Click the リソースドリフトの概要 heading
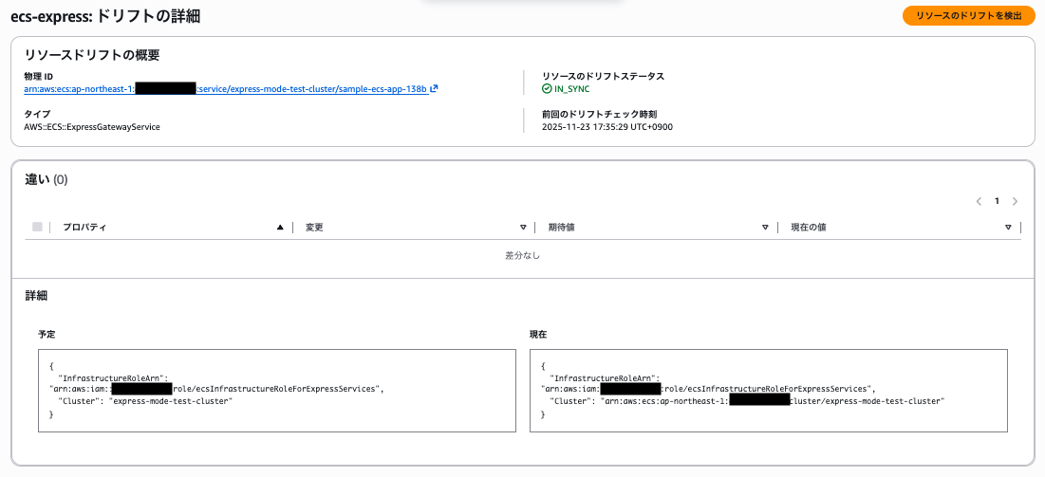This screenshot has width=1045, height=477. pyautogui.click(x=92, y=55)
